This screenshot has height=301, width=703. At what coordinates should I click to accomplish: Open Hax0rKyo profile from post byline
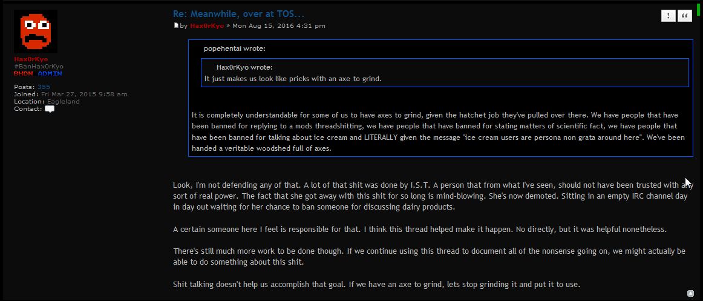pos(207,26)
